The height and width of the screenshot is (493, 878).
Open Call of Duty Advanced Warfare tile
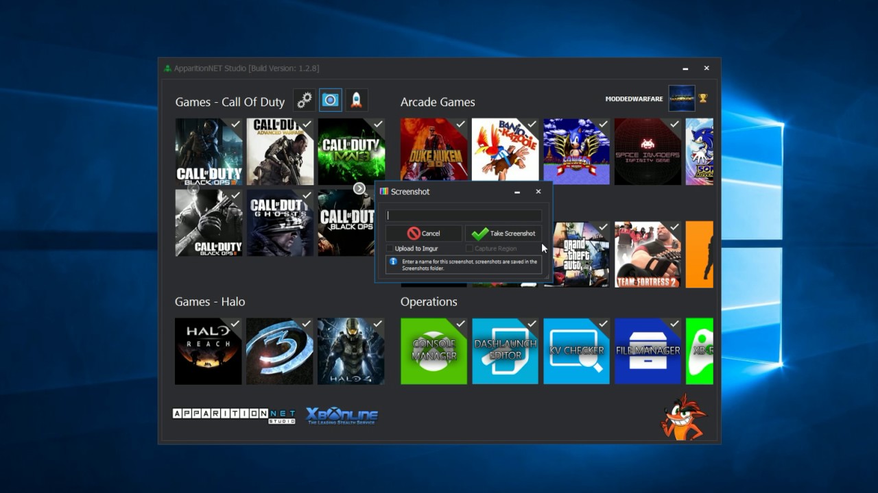(280, 152)
